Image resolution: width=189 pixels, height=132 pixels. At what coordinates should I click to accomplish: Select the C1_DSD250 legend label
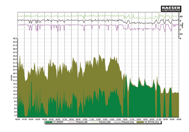click(58, 122)
